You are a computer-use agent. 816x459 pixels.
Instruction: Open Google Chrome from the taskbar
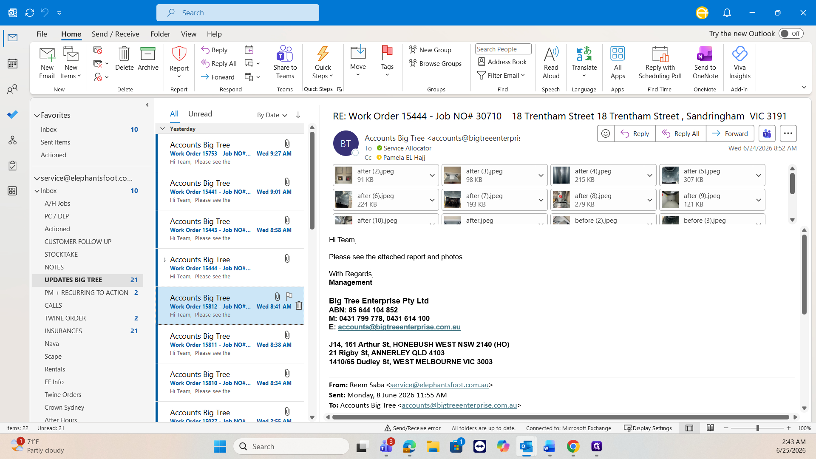pos(573,446)
